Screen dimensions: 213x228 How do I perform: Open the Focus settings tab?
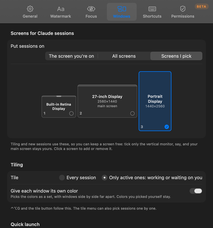click(91, 12)
